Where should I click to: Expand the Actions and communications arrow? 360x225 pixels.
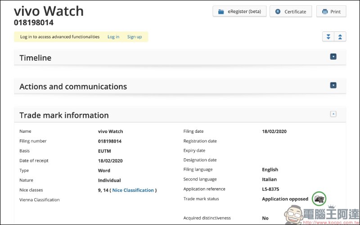[x=333, y=85]
